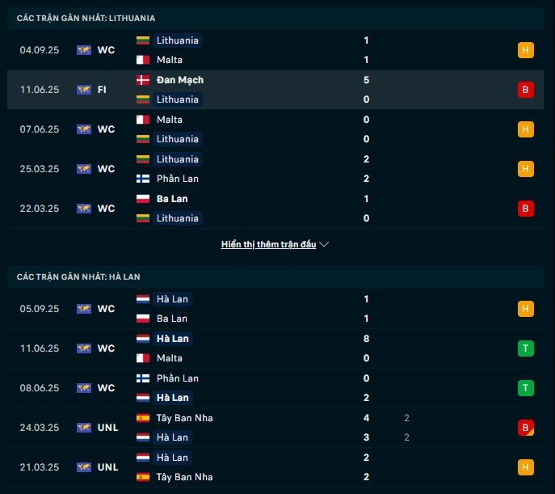Click the red-orange B badge for 24.03.25 UNL match

click(525, 428)
